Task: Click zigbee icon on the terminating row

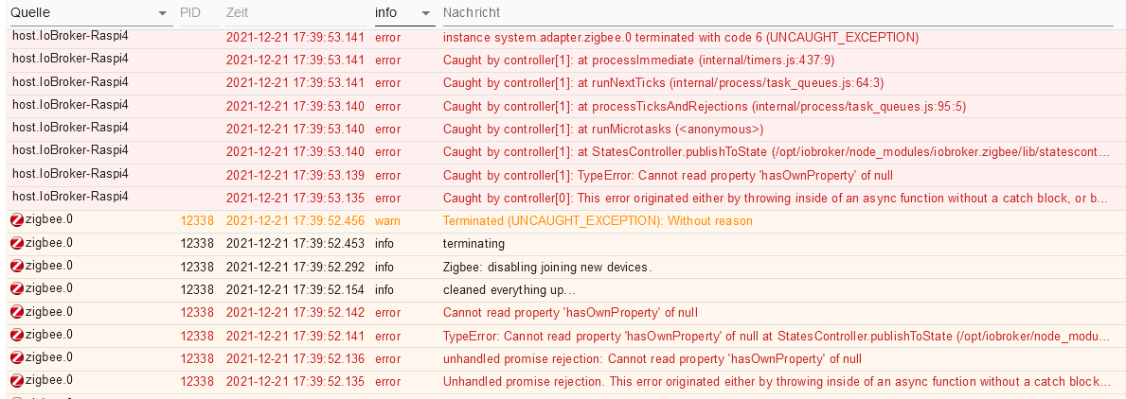Action: point(17,244)
